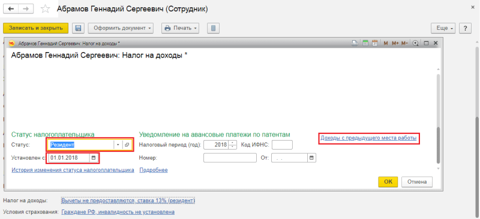The width and height of the screenshot is (480, 219).
Task: Click the floppy disk save icon
Action: tap(78, 28)
